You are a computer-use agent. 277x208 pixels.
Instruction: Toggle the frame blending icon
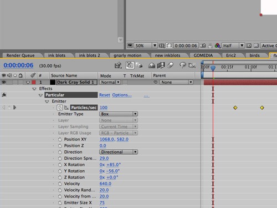161,65
